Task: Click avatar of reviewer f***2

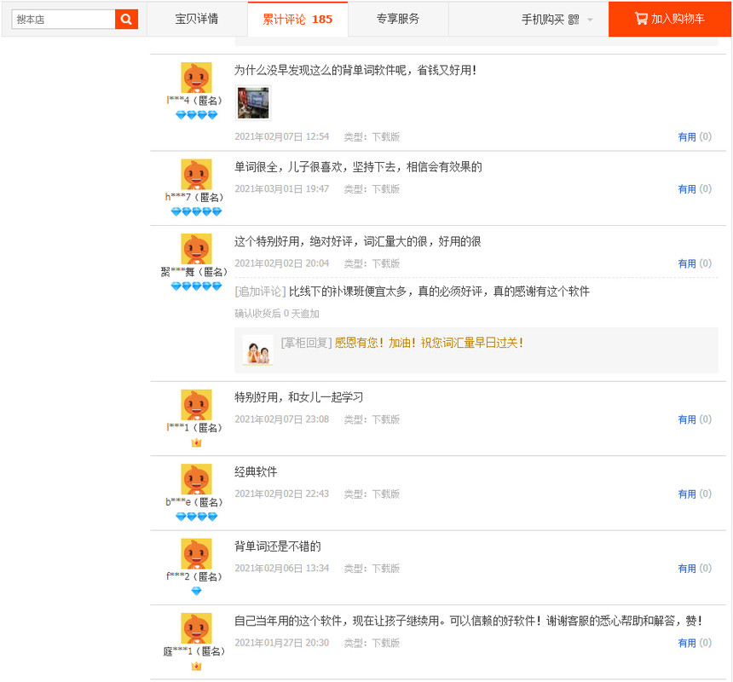Action: 196,554
